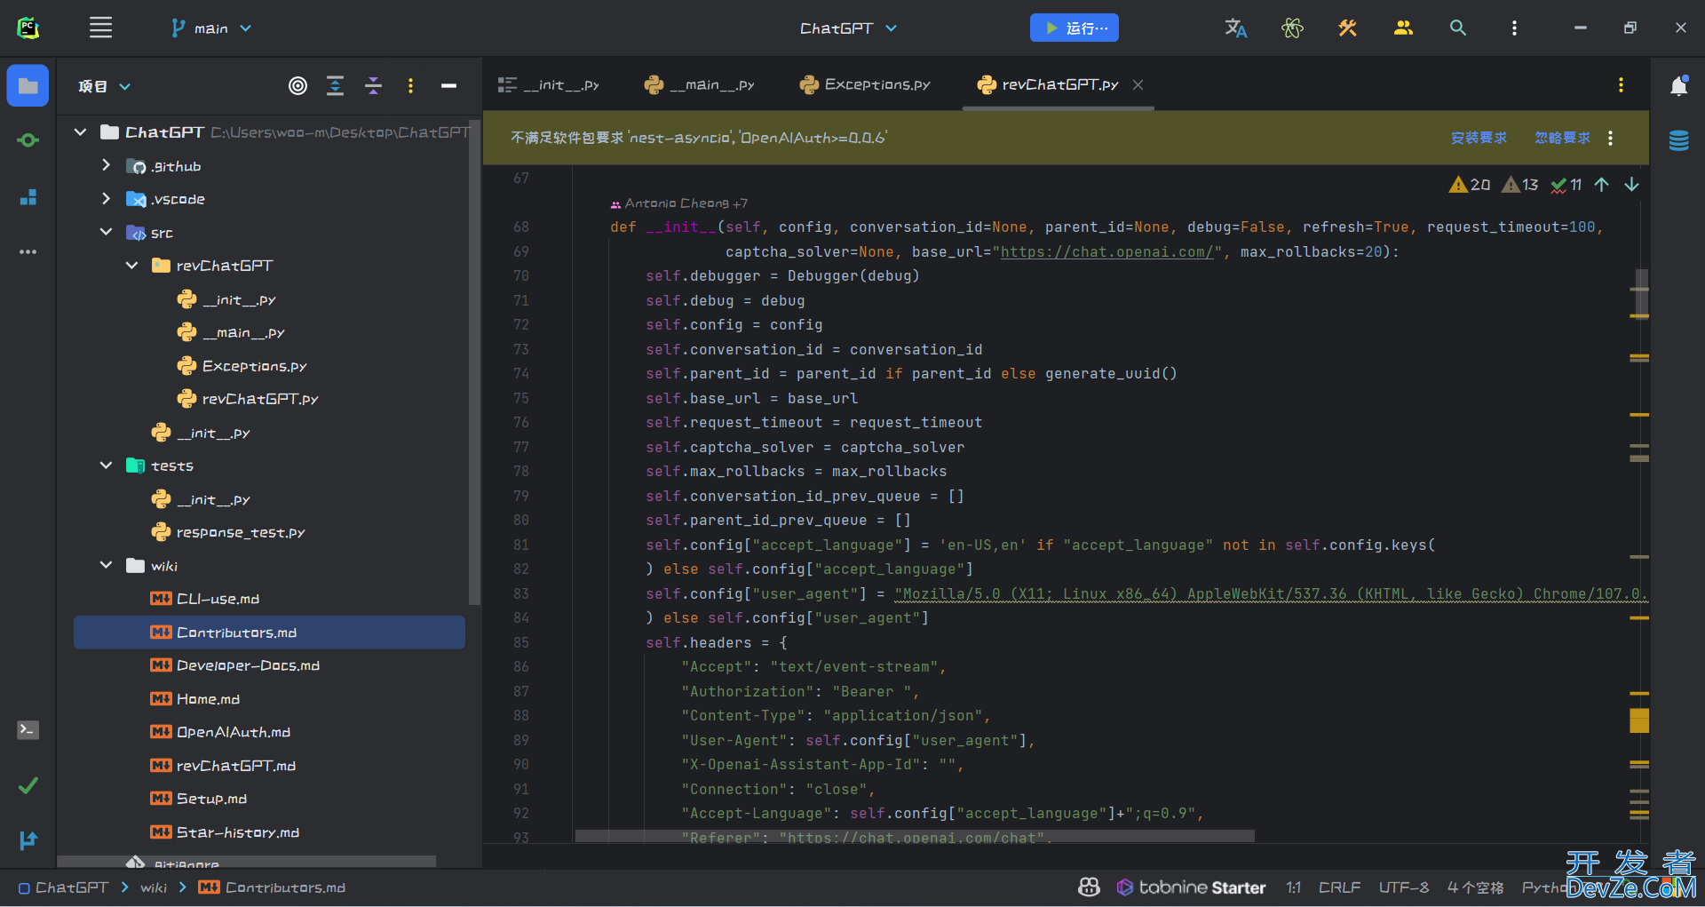Collapse the revChatGPT folder
The image size is (1705, 907).
[x=131, y=265]
